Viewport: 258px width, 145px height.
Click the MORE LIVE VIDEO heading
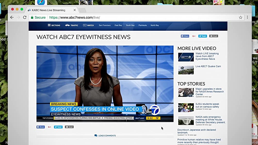click(x=197, y=48)
